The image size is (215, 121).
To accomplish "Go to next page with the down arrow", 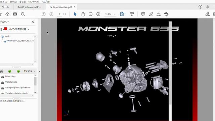I will coord(51,14).
